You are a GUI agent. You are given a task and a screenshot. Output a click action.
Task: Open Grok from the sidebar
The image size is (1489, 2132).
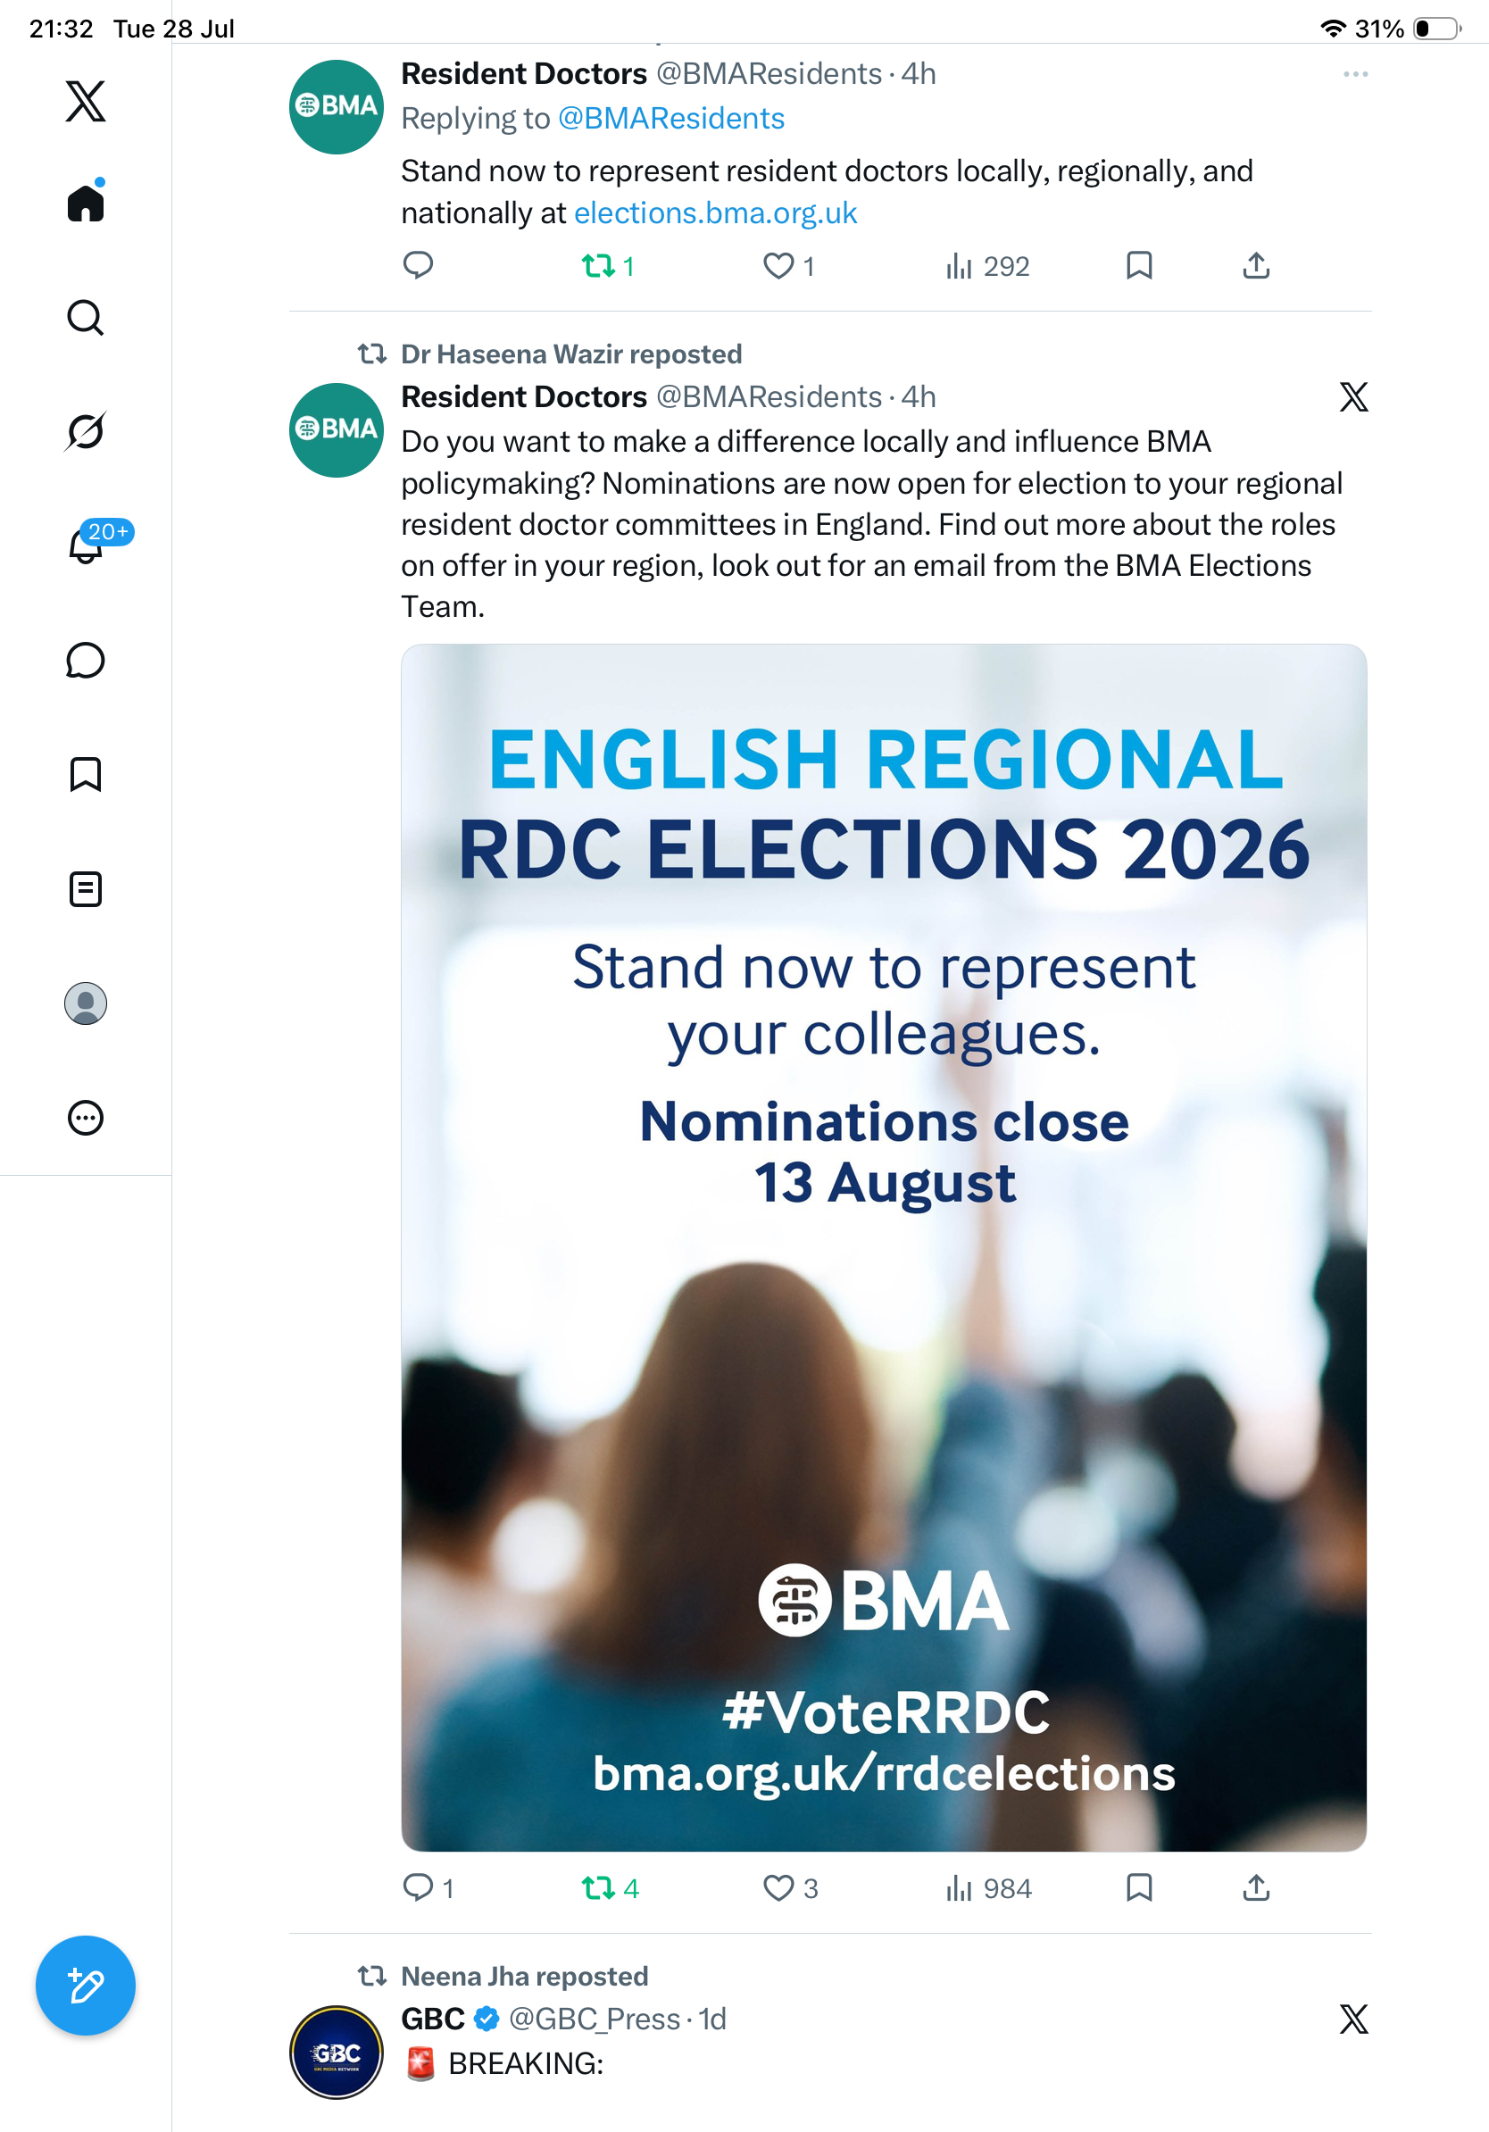[x=86, y=431]
